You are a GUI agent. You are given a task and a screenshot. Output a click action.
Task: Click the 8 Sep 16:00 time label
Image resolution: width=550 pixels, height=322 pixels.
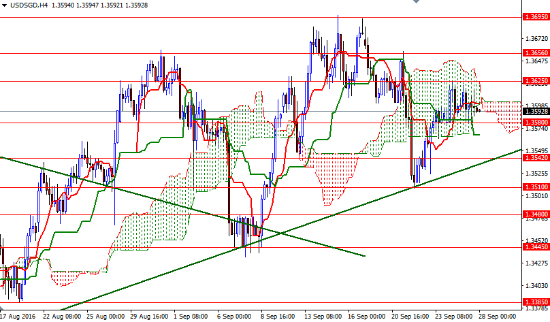pyautogui.click(x=278, y=317)
